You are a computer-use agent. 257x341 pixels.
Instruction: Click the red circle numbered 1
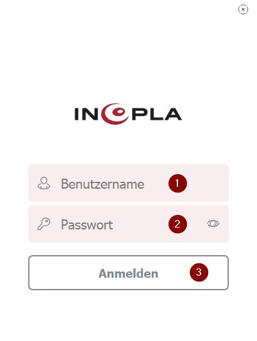pos(177,183)
